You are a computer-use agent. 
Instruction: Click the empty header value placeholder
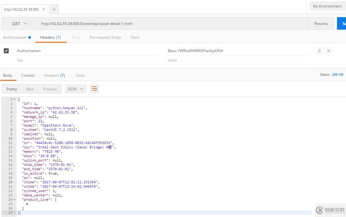[x=237, y=60]
